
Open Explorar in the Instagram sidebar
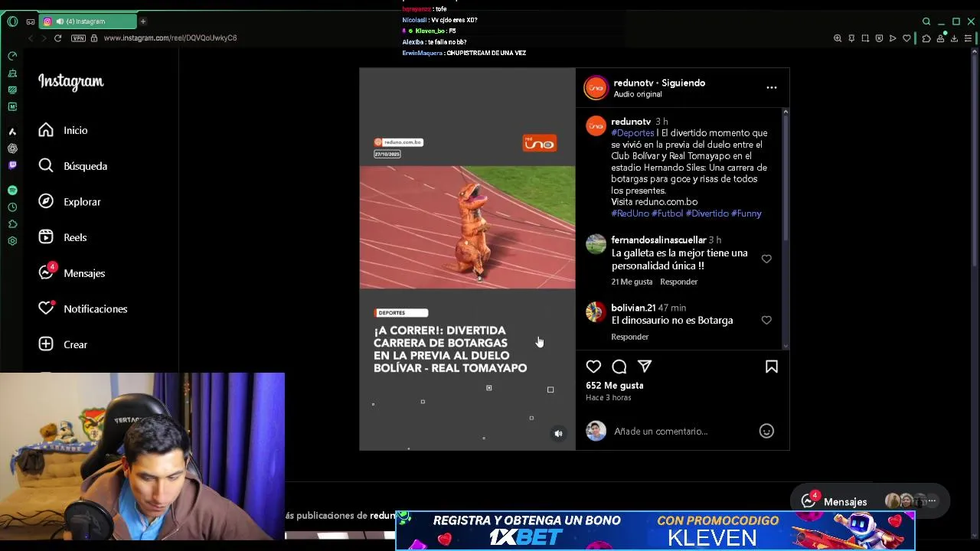pos(70,202)
